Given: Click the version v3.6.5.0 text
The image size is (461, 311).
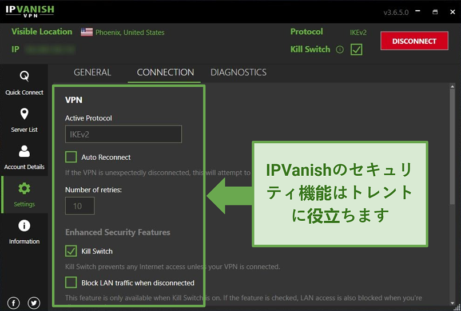Looking at the screenshot, I should [396, 13].
